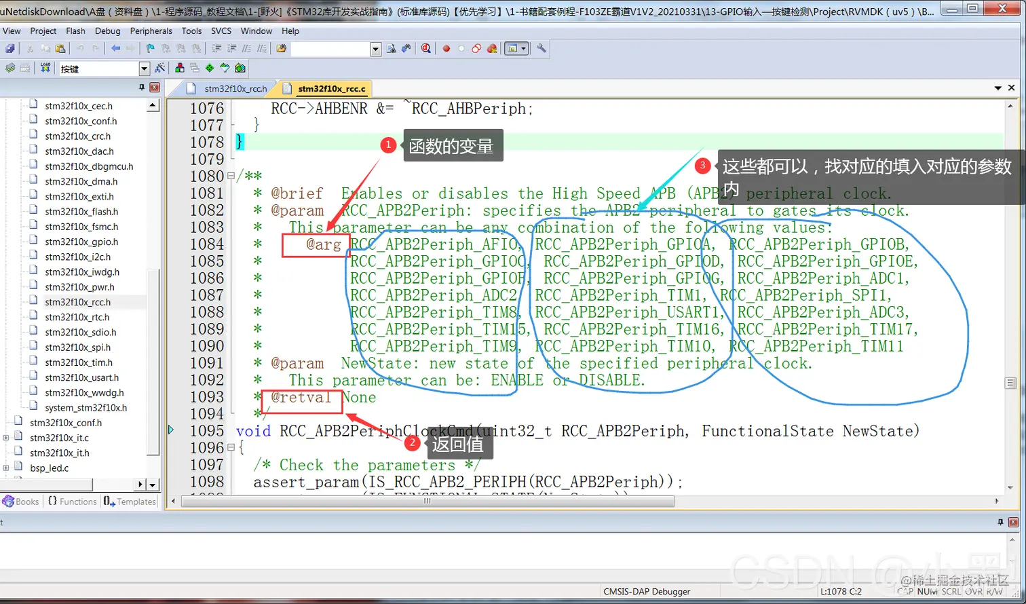
Task: Close the active editor tab with X
Action: point(1011,88)
